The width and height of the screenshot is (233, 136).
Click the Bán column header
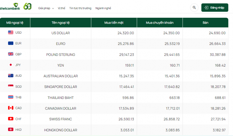coord(206,23)
